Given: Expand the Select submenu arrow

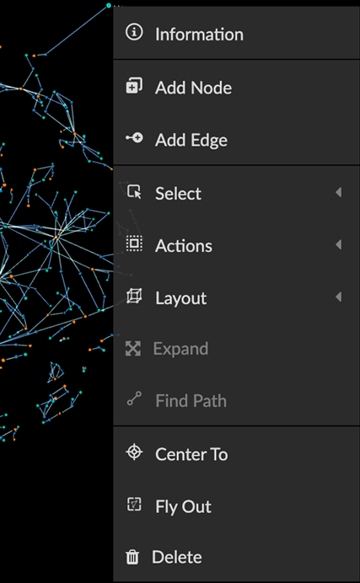Looking at the screenshot, I should pyautogui.click(x=338, y=192).
